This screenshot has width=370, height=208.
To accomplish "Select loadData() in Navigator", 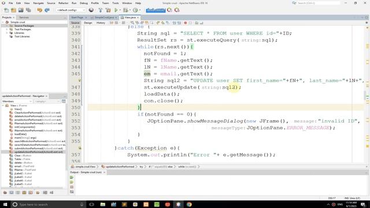I will click(x=20, y=134).
